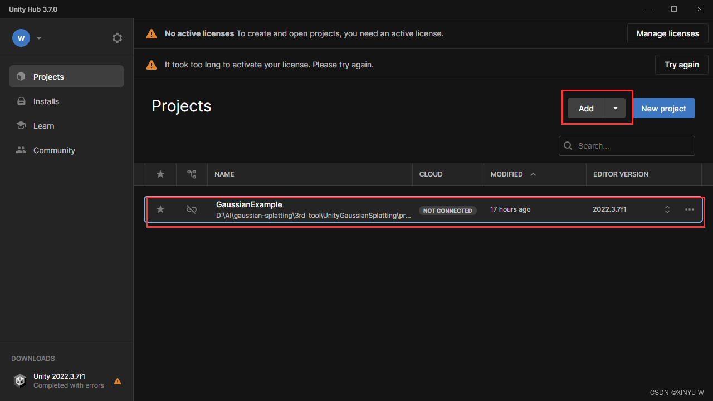Minimize the Unity Hub window
Screen dimensions: 713x401
point(649,9)
